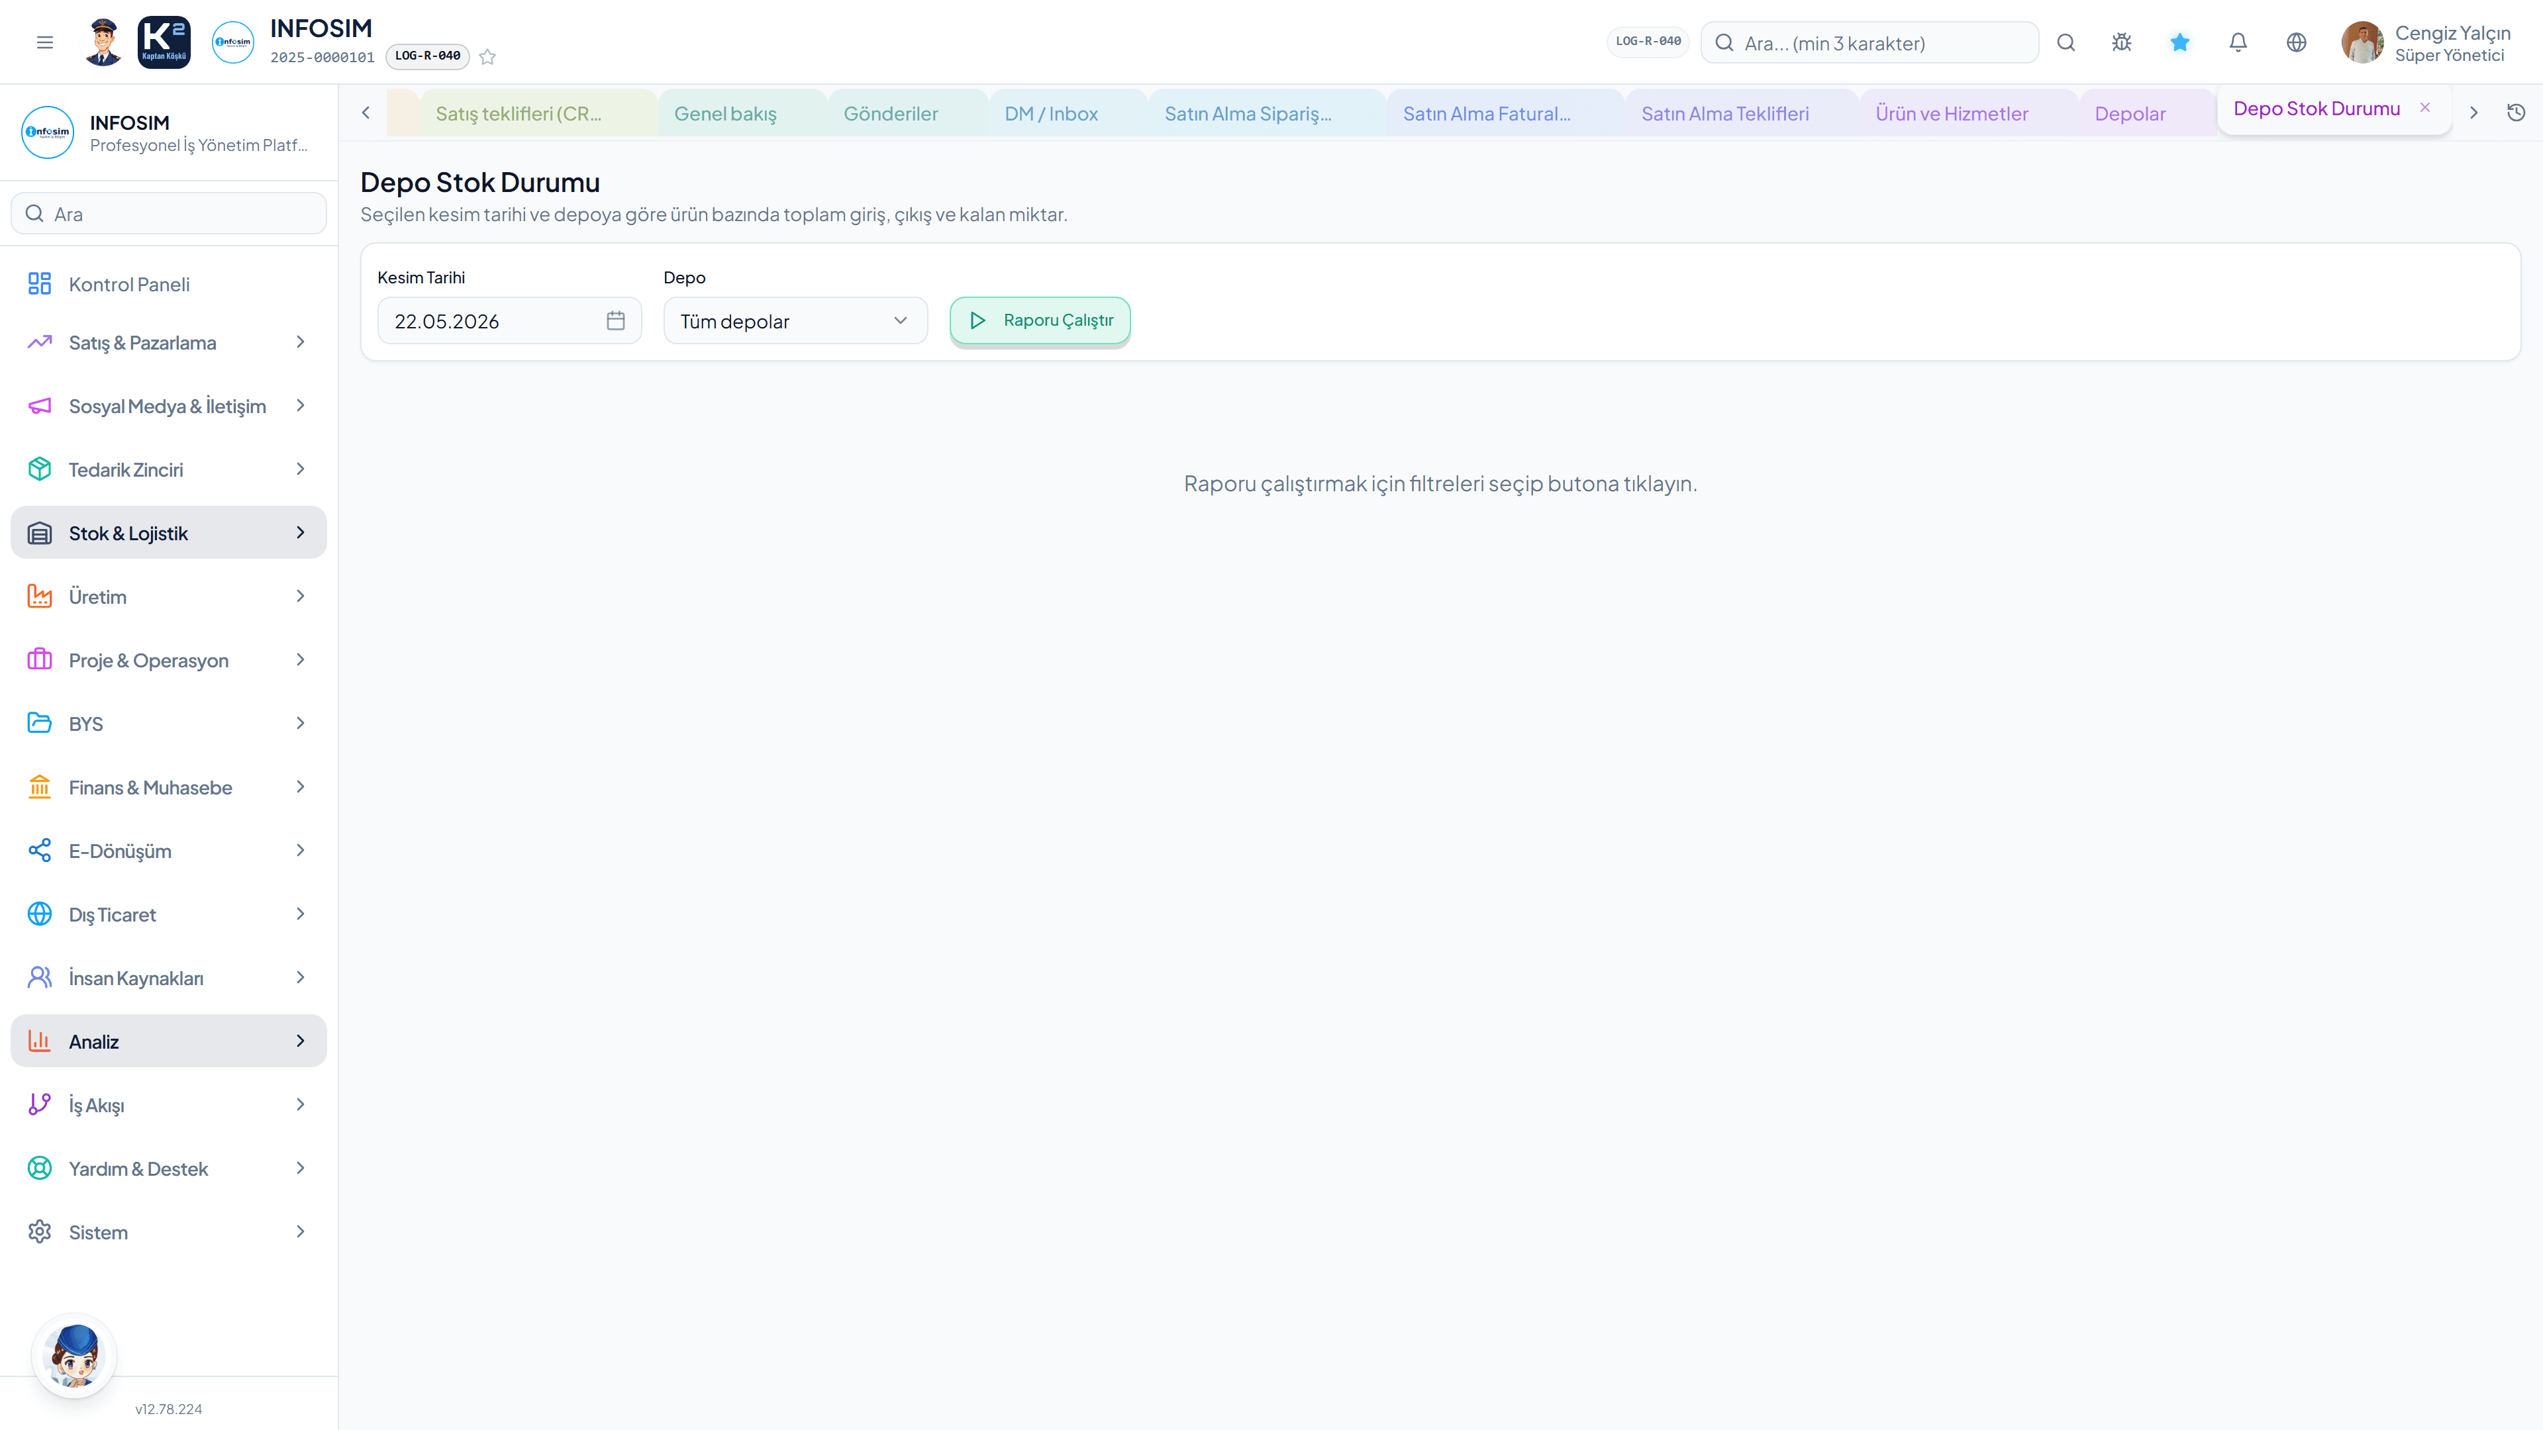Focus the global search field (min 3 karakter)
Screen dimensions: 2543x1430
click(1870, 42)
